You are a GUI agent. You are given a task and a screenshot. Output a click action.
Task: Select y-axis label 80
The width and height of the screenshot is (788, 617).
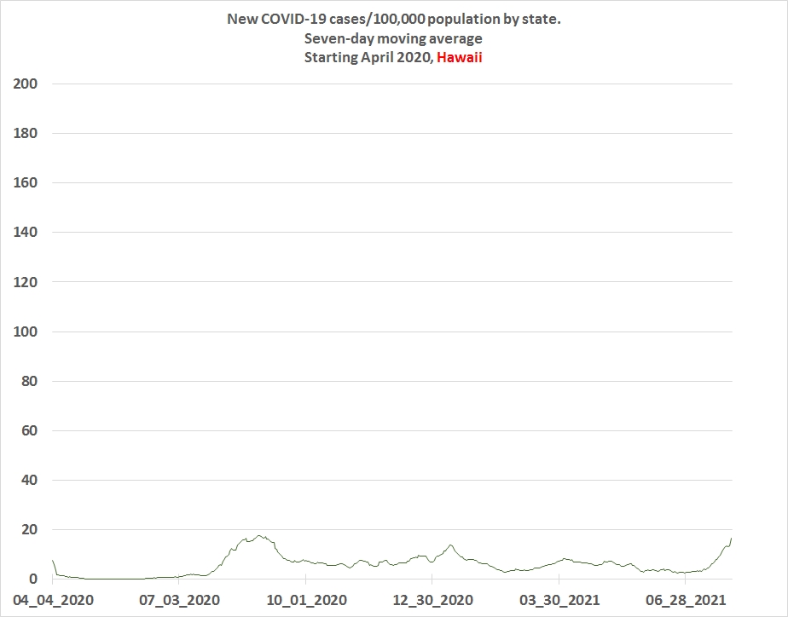point(29,381)
